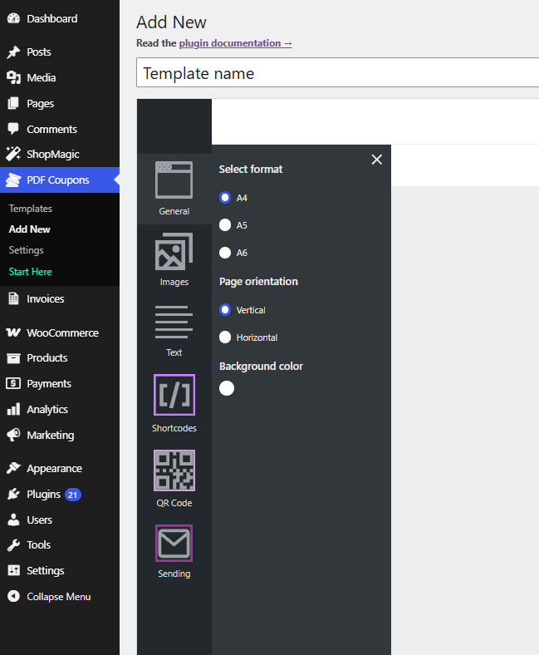Click the PDF Coupons icon

coord(13,180)
